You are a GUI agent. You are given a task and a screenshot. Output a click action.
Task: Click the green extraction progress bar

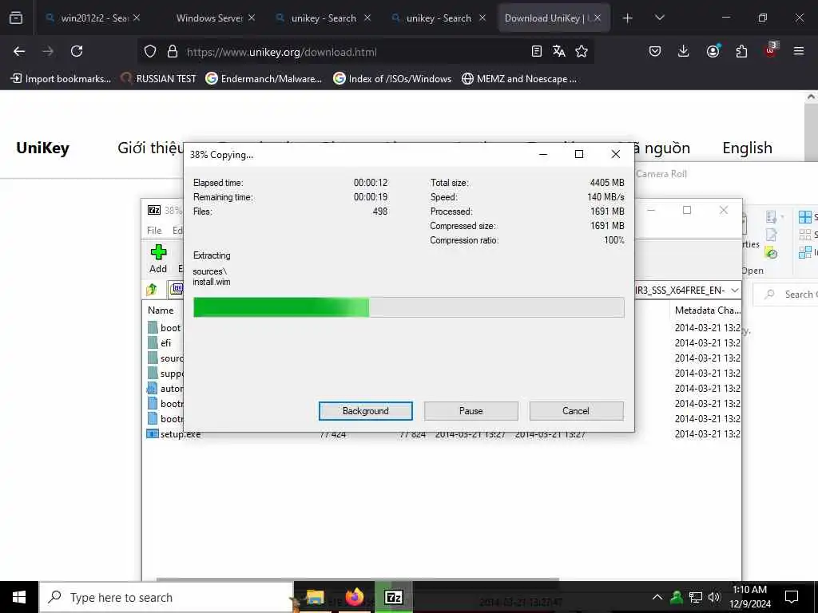(408, 307)
